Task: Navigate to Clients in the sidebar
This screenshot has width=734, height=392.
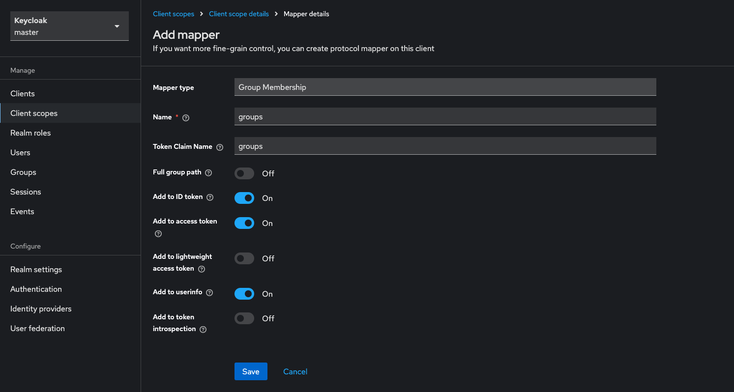Action: tap(22, 93)
